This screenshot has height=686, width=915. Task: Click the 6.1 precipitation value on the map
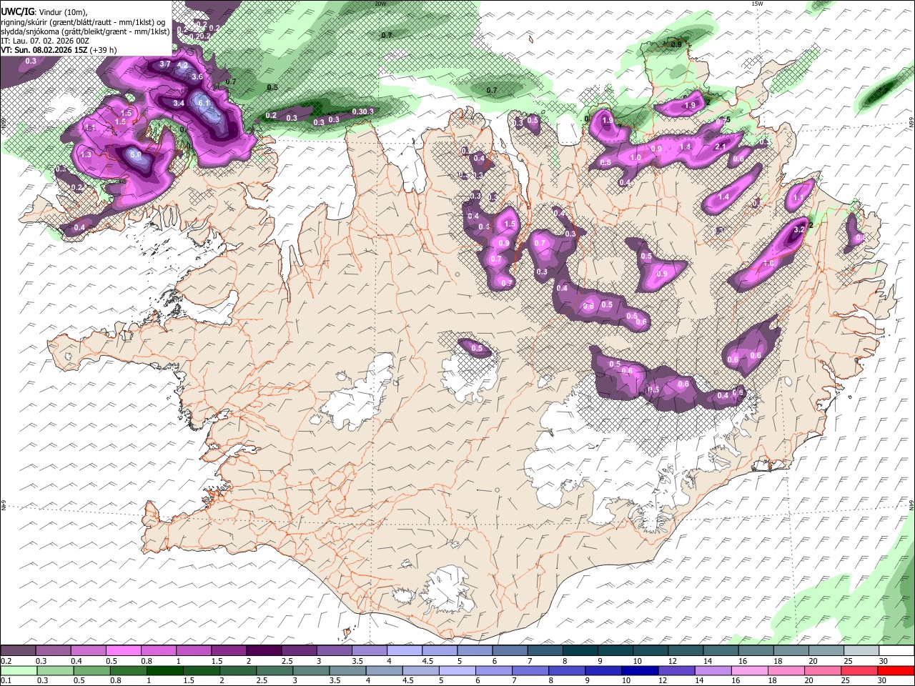click(x=204, y=103)
